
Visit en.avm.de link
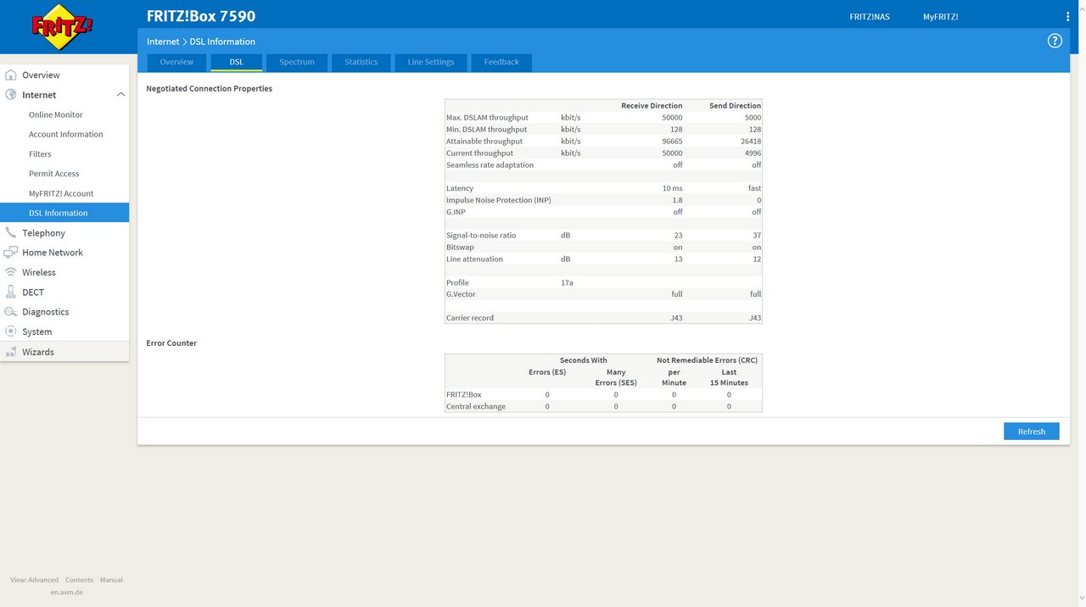[x=66, y=592]
